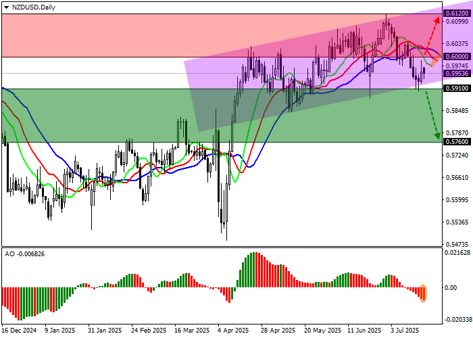The image size is (473, 338).
Task: Click the current price label 0.59536
Action: [457, 73]
